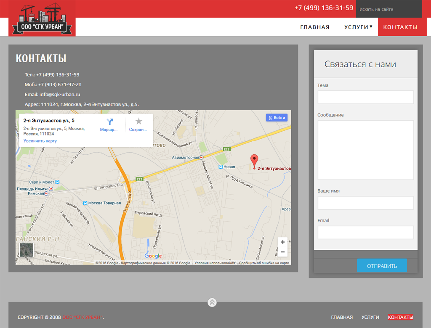431x328 pixels.
Task: Click Условия использования map link
Action: coord(215,263)
